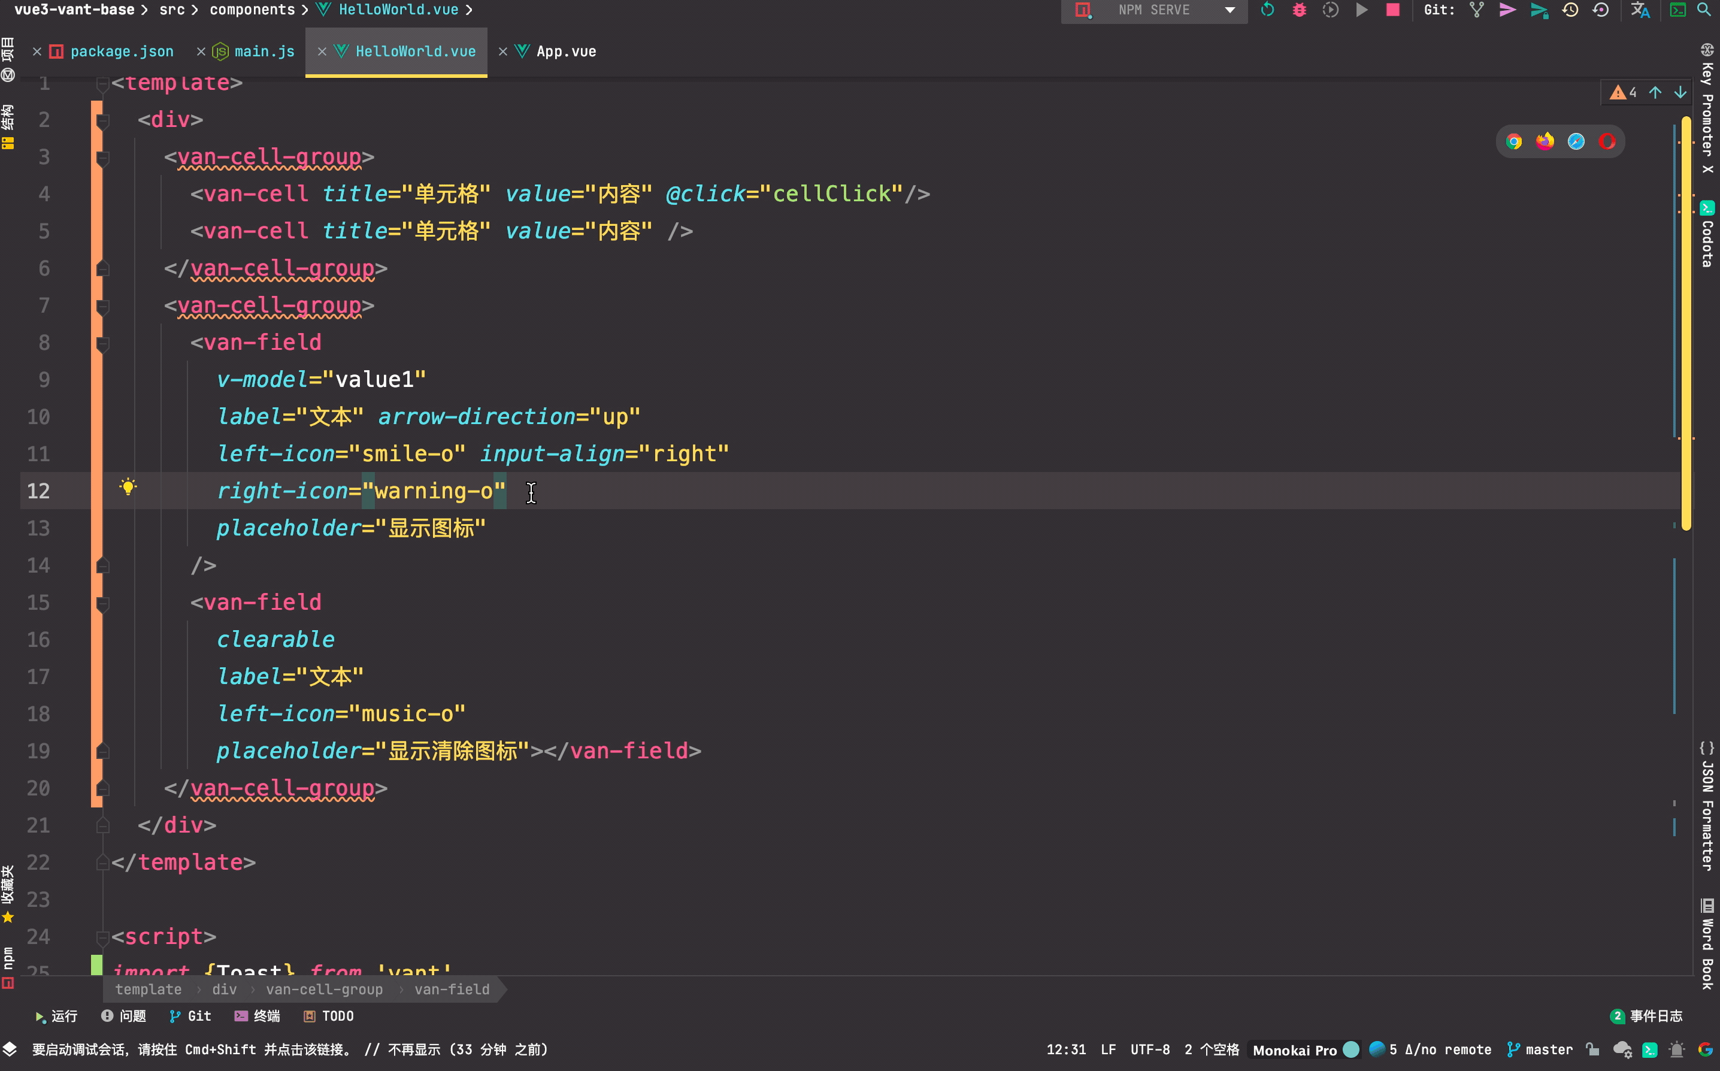Viewport: 1720px width, 1071px height.
Task: Click the lightbulb intention icon on line 12
Action: coord(128,486)
